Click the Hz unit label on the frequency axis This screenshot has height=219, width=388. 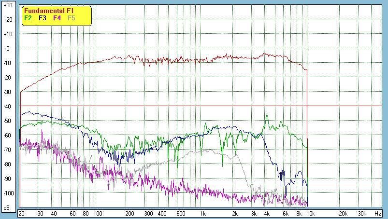pos(378,213)
